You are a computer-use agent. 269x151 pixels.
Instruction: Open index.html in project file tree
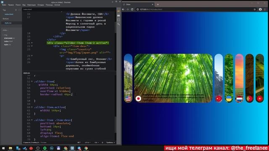(x=8, y=41)
